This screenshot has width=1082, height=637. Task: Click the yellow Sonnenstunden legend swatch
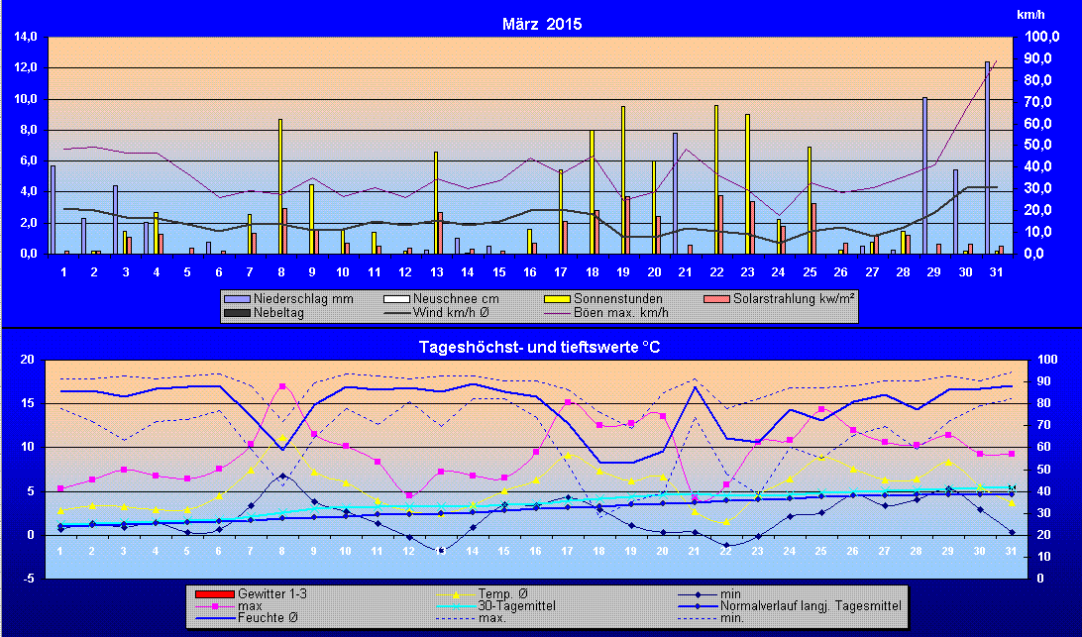[x=561, y=298]
